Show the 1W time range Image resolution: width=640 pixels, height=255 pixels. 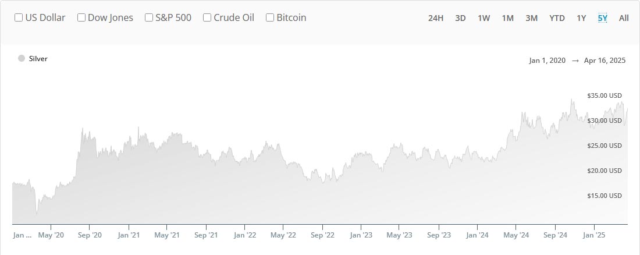point(483,18)
